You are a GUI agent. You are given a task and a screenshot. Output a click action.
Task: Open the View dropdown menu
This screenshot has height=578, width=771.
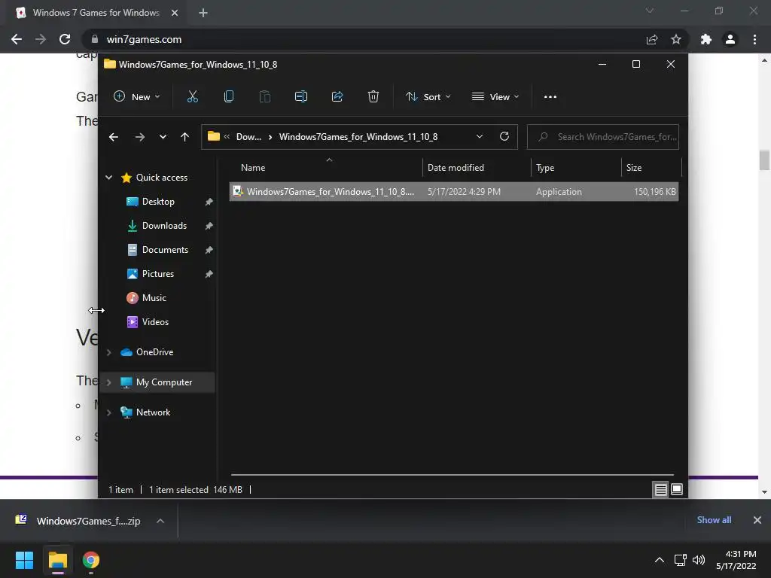[x=495, y=97]
